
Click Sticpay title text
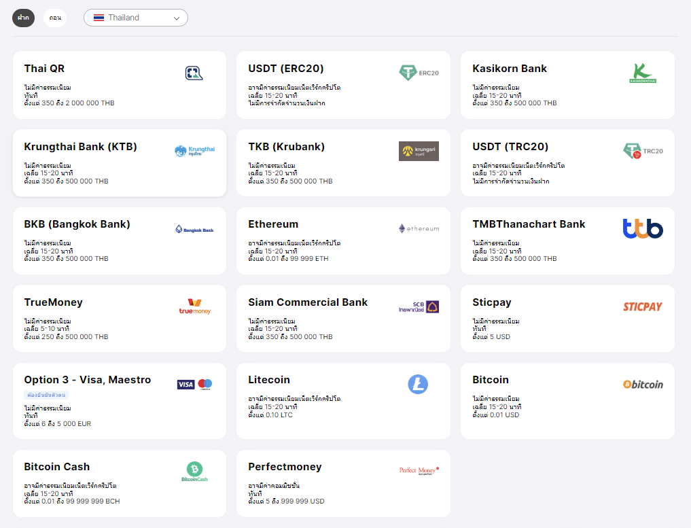[x=492, y=302]
